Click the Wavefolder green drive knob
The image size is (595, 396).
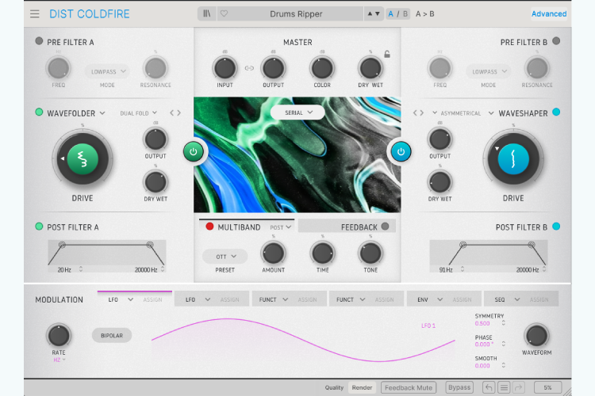tap(83, 159)
